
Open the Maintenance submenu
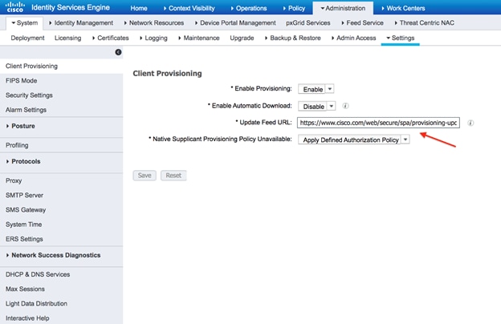[199, 38]
